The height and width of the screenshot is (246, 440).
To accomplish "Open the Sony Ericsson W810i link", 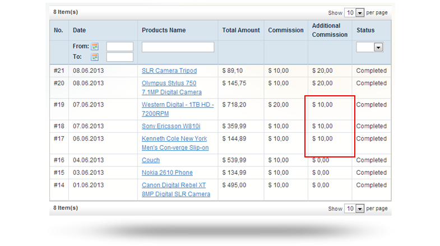I will (x=171, y=126).
